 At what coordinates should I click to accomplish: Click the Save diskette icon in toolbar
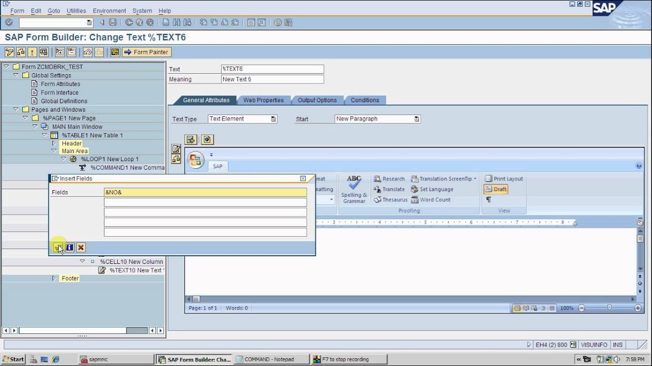tap(113, 22)
